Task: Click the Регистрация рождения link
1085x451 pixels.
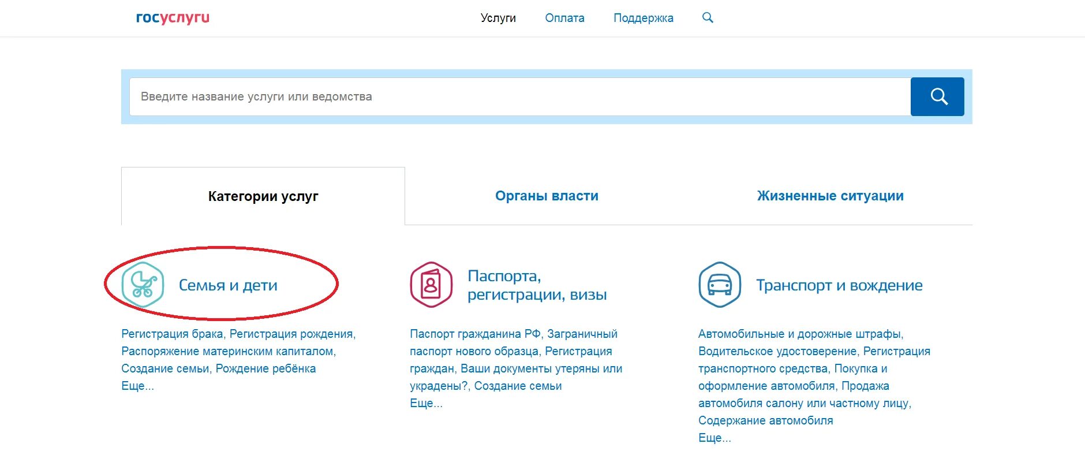Action: 291,334
